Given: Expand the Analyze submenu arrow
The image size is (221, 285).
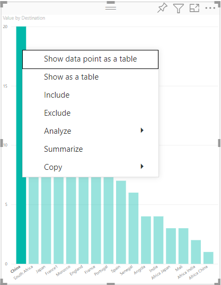Looking at the screenshot, I should (x=142, y=131).
